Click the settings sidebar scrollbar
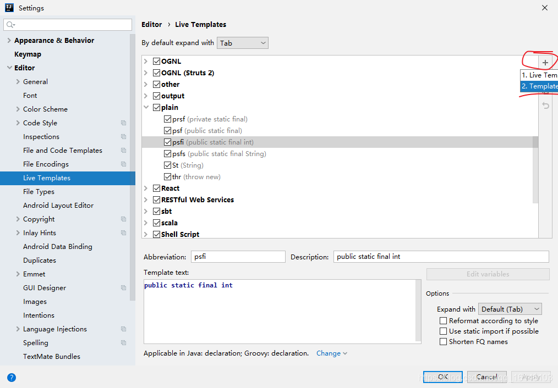Image resolution: width=558 pixels, height=388 pixels. tap(133, 168)
